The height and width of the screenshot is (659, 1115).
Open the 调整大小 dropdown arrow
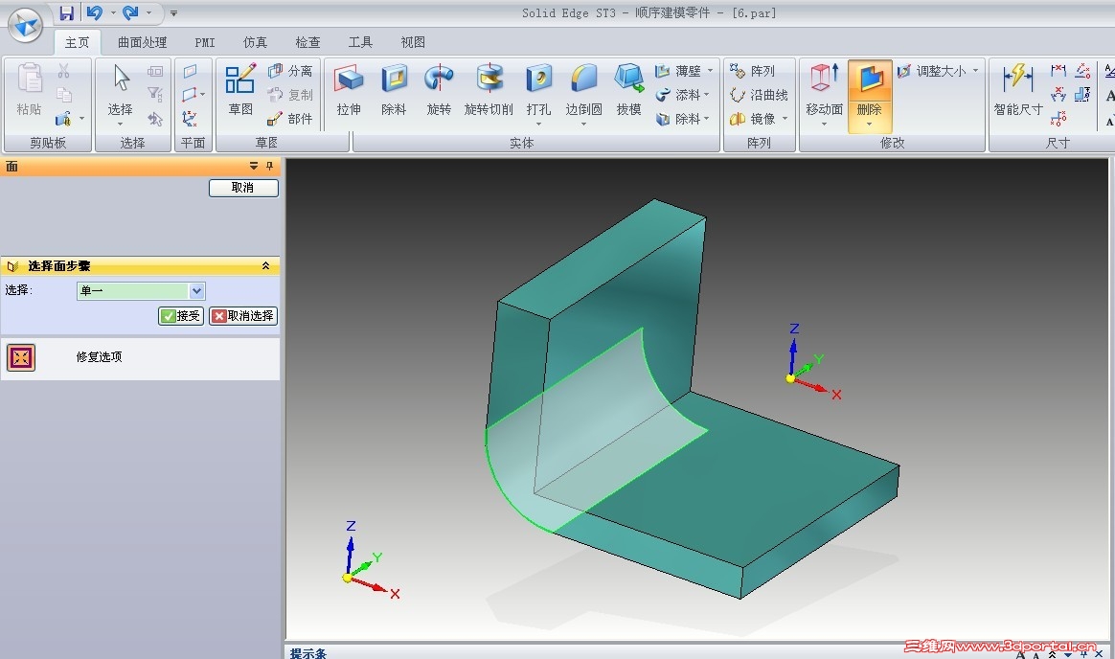pos(975,70)
